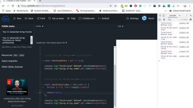Unfold the checkIfIncludes function fold arrow
Image resolution: width=193 pixels, height=108 pixels.
pos(43,85)
